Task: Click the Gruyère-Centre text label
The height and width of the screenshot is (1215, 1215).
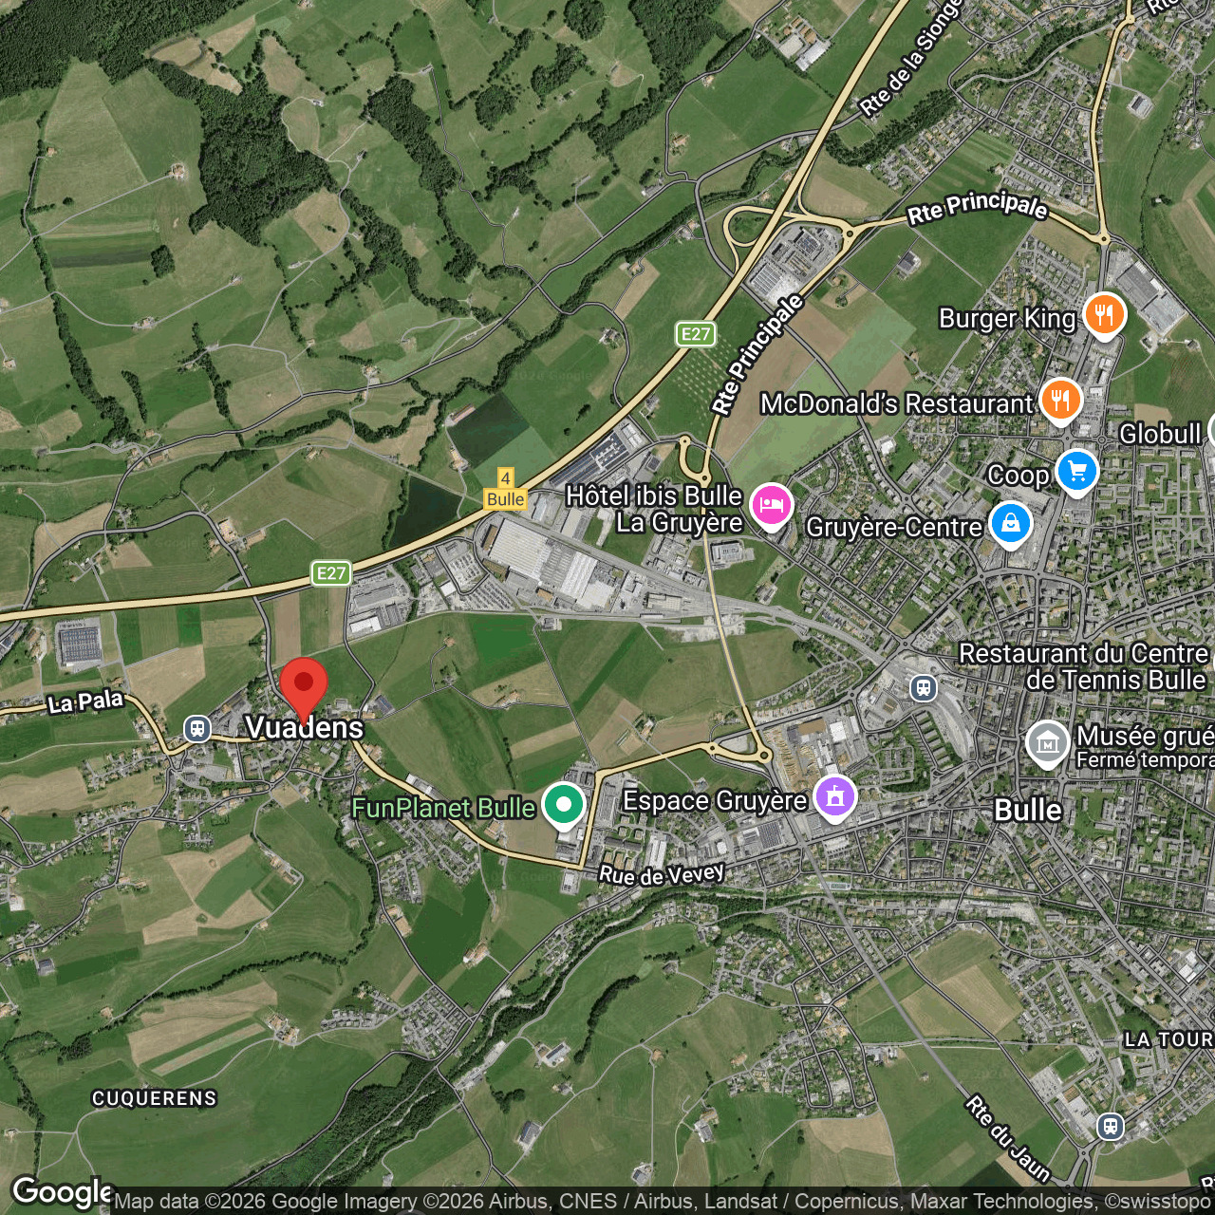Action: [894, 527]
